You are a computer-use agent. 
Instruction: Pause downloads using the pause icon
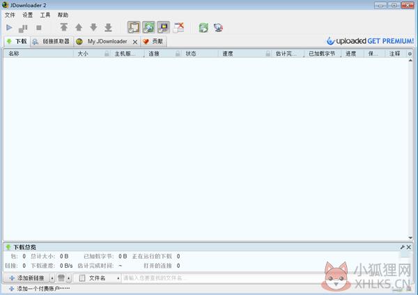23,28
